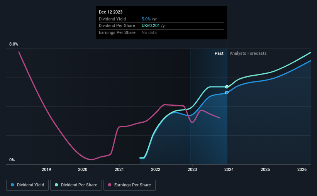Click the teal Dividend Per Share data point marker
317x196 pixels.
(x=227, y=87)
